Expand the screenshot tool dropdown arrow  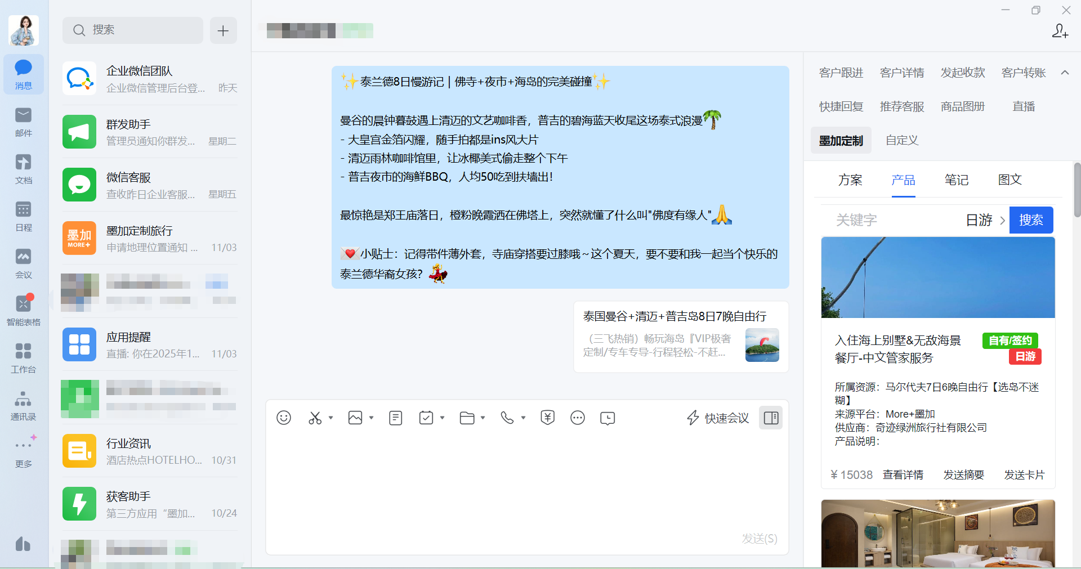[x=331, y=418]
